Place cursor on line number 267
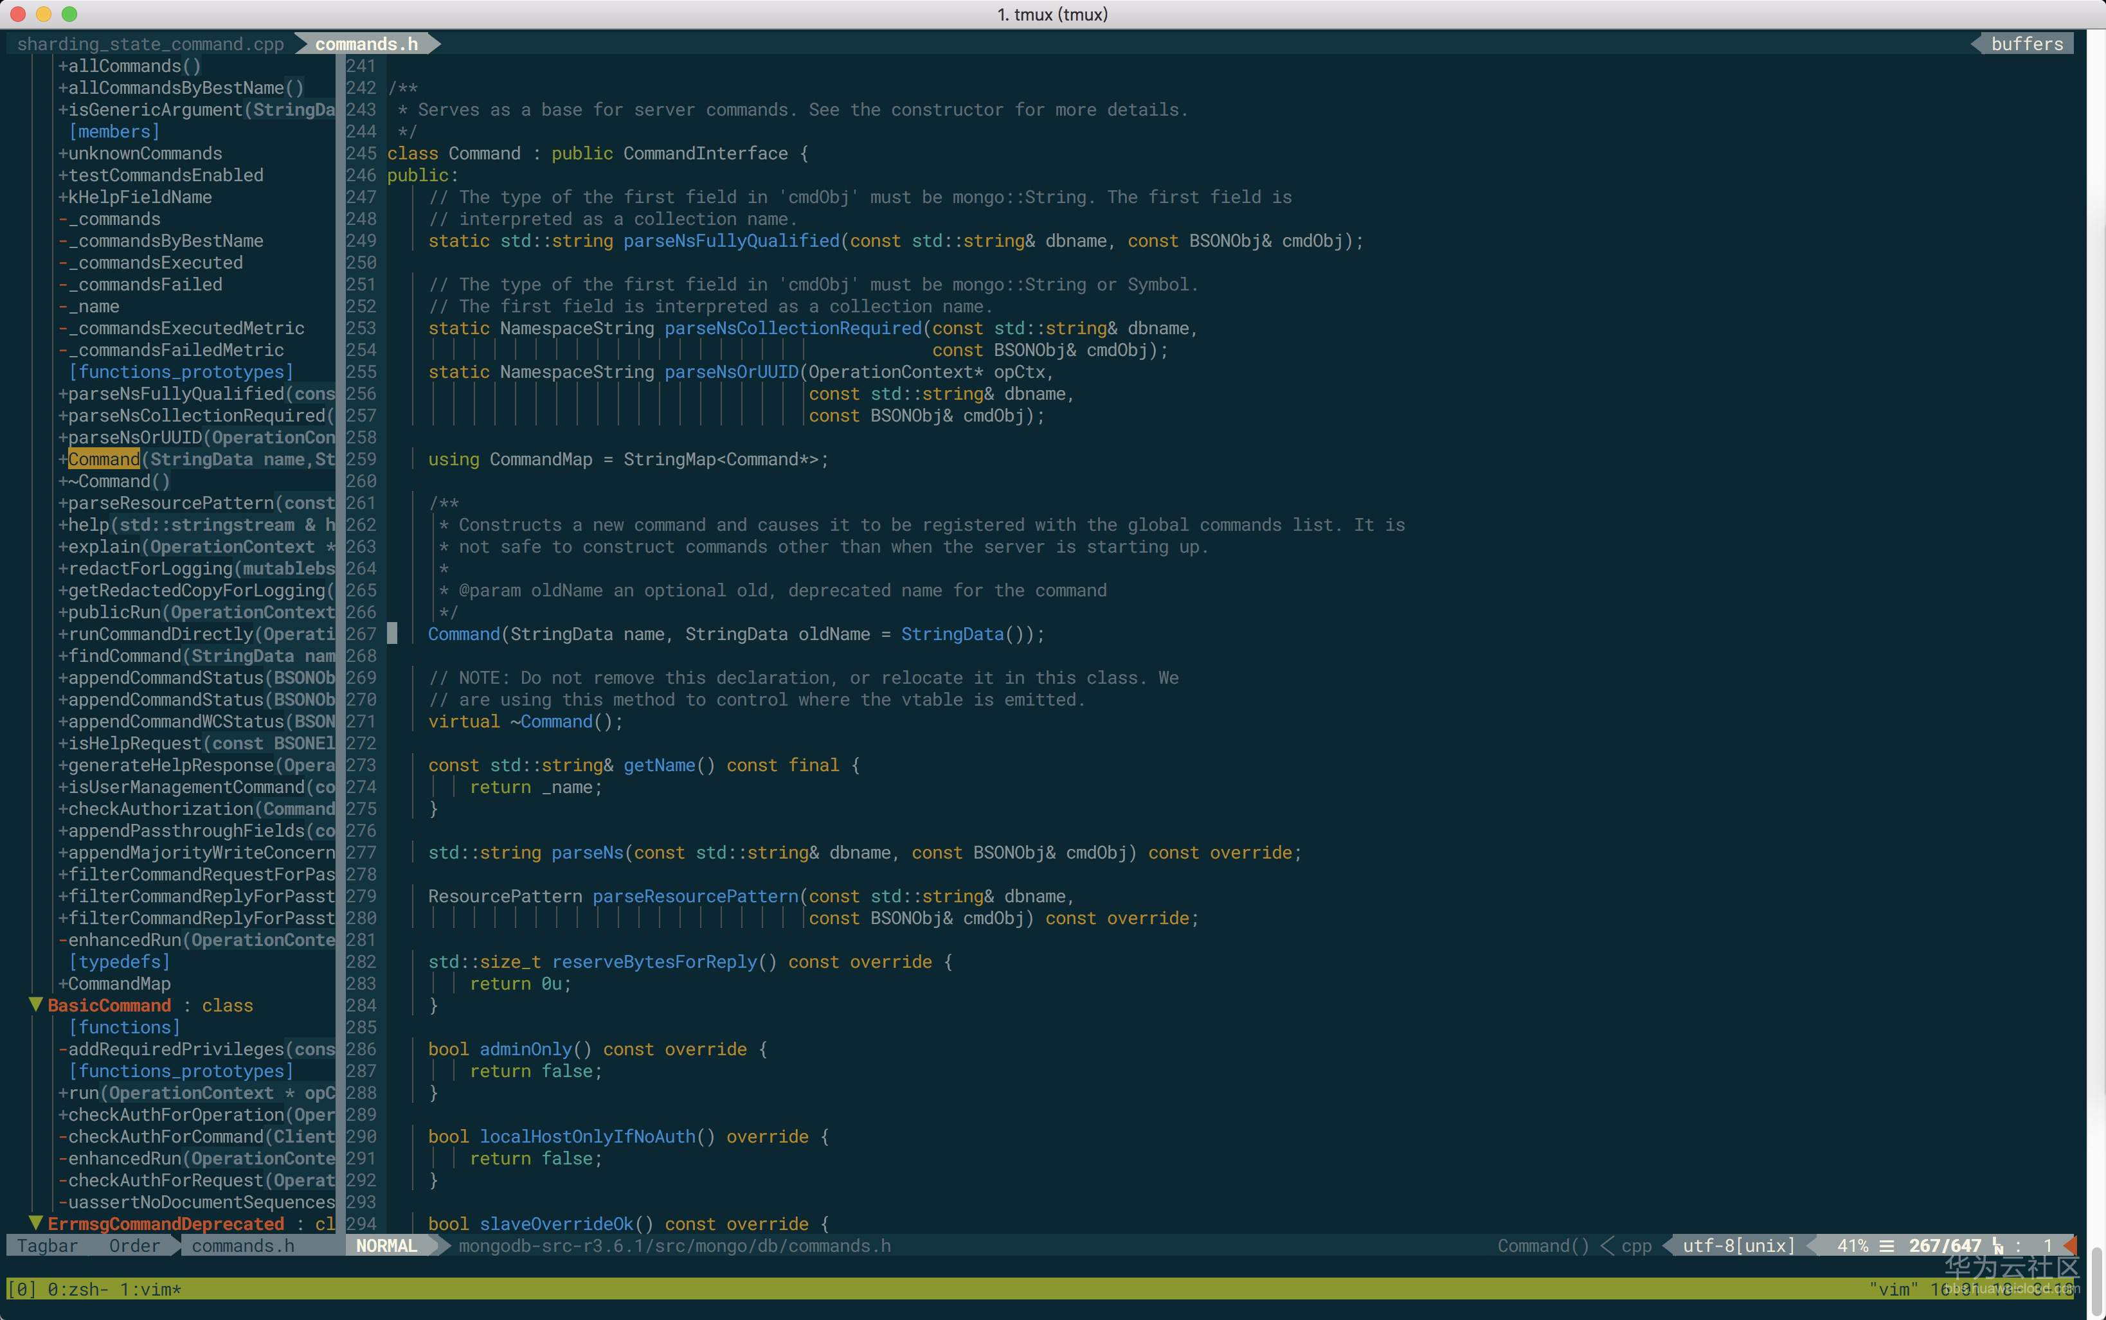This screenshot has width=2106, height=1320. coord(361,634)
